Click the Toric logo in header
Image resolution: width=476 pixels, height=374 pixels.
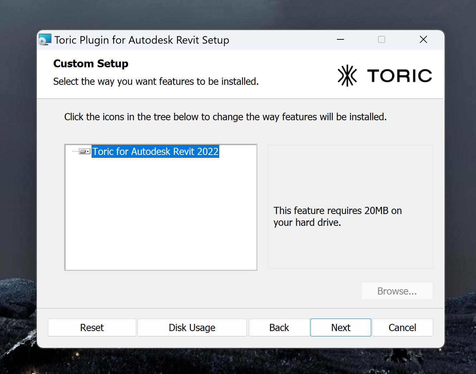pos(384,76)
